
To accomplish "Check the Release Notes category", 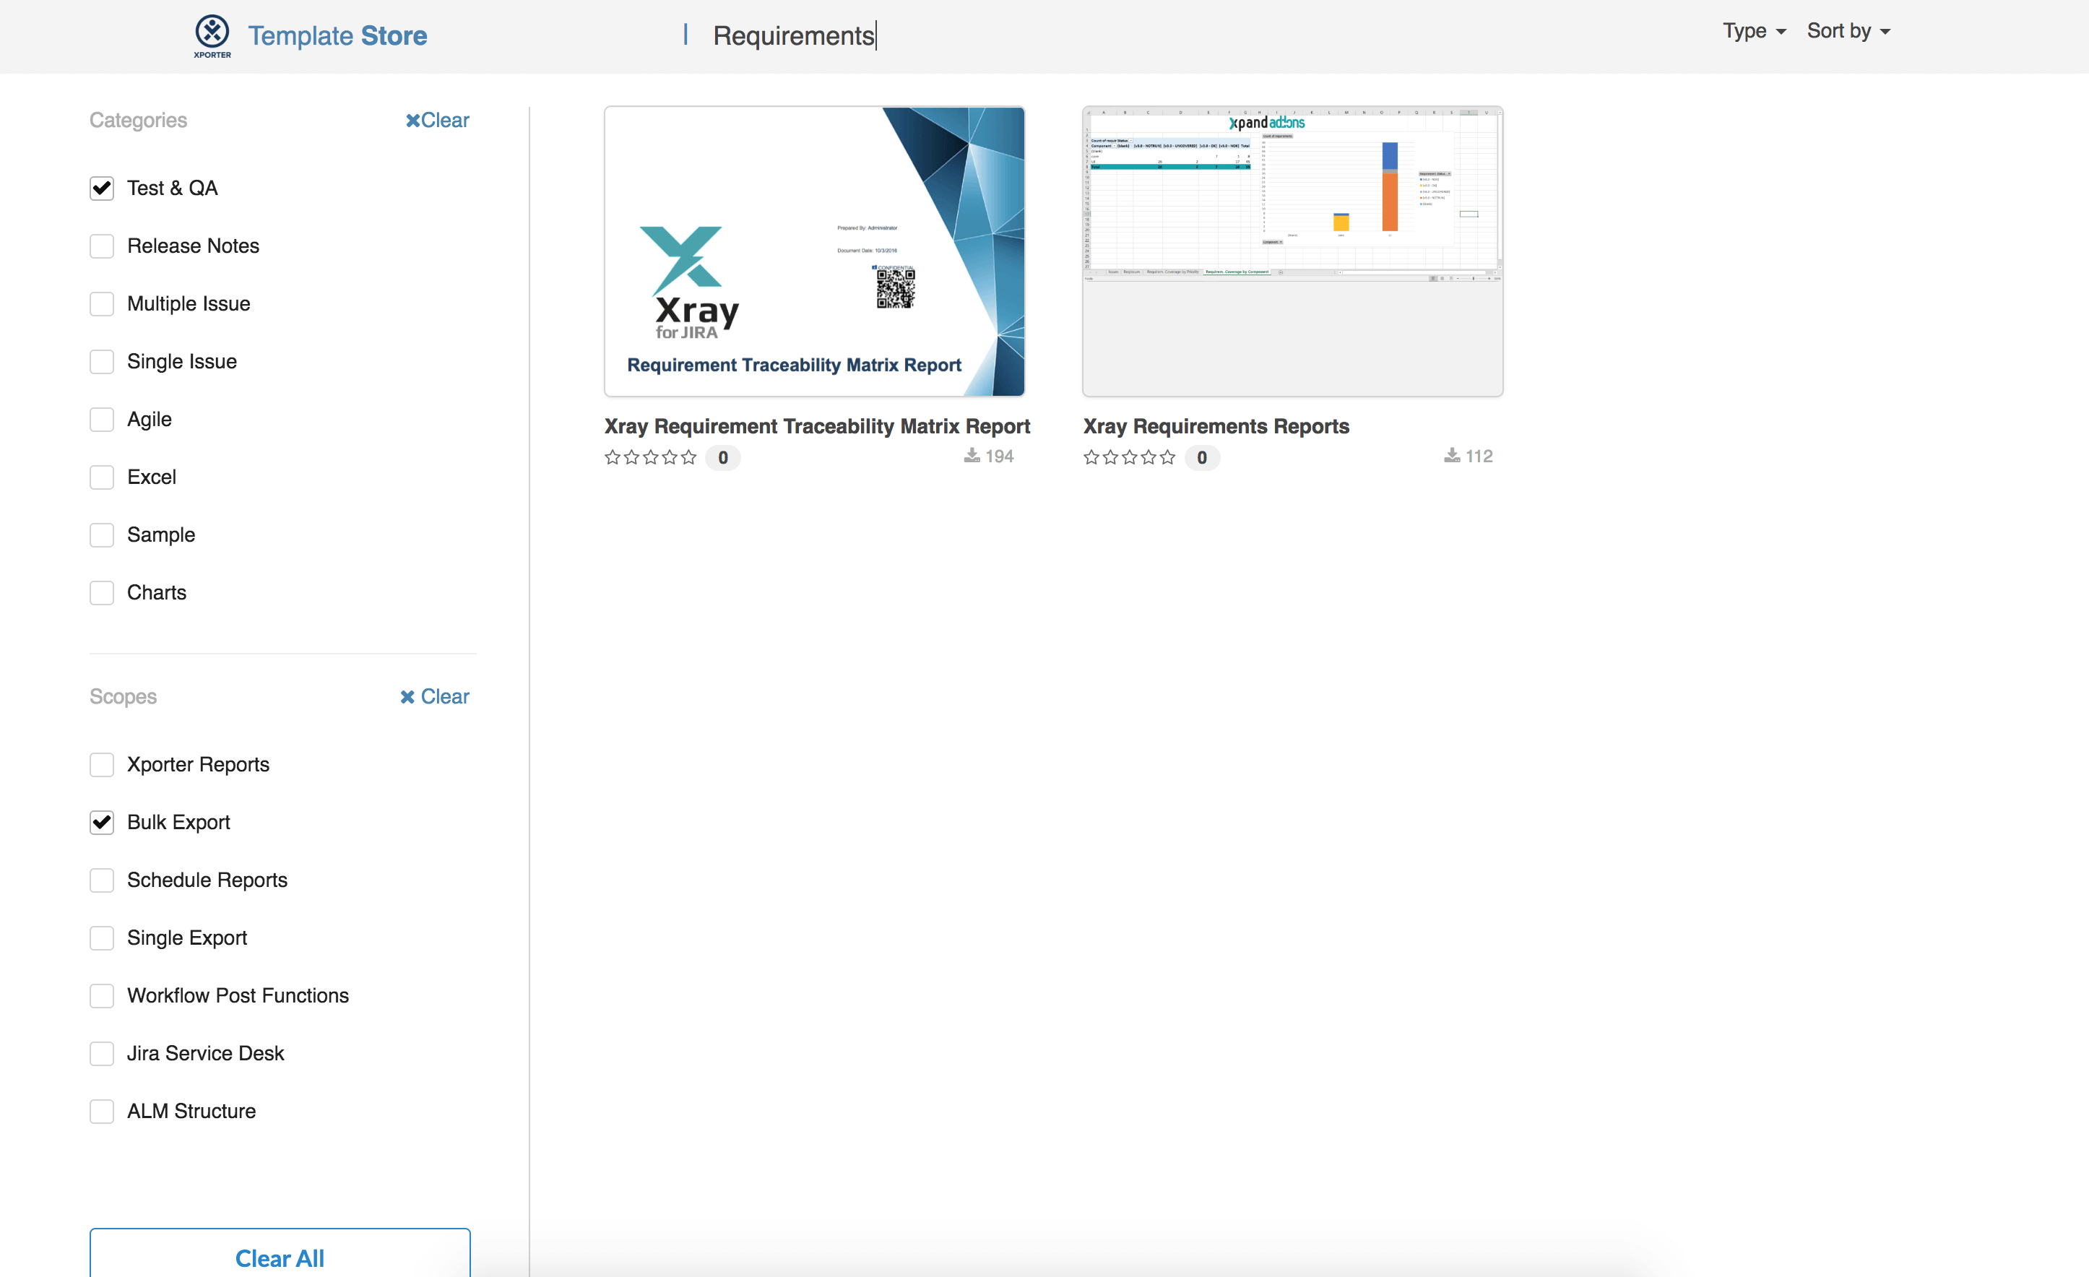I will pyautogui.click(x=102, y=246).
